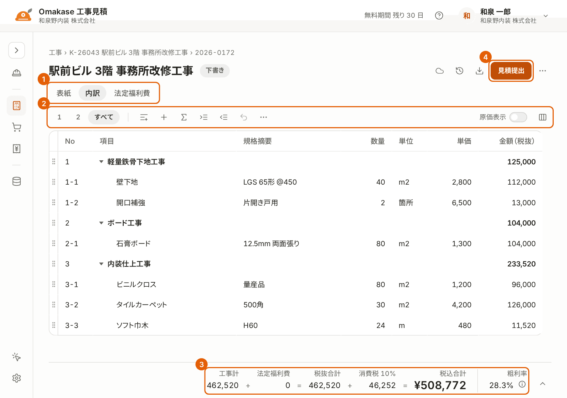Open the yen invoice sidebar icon

point(17,149)
